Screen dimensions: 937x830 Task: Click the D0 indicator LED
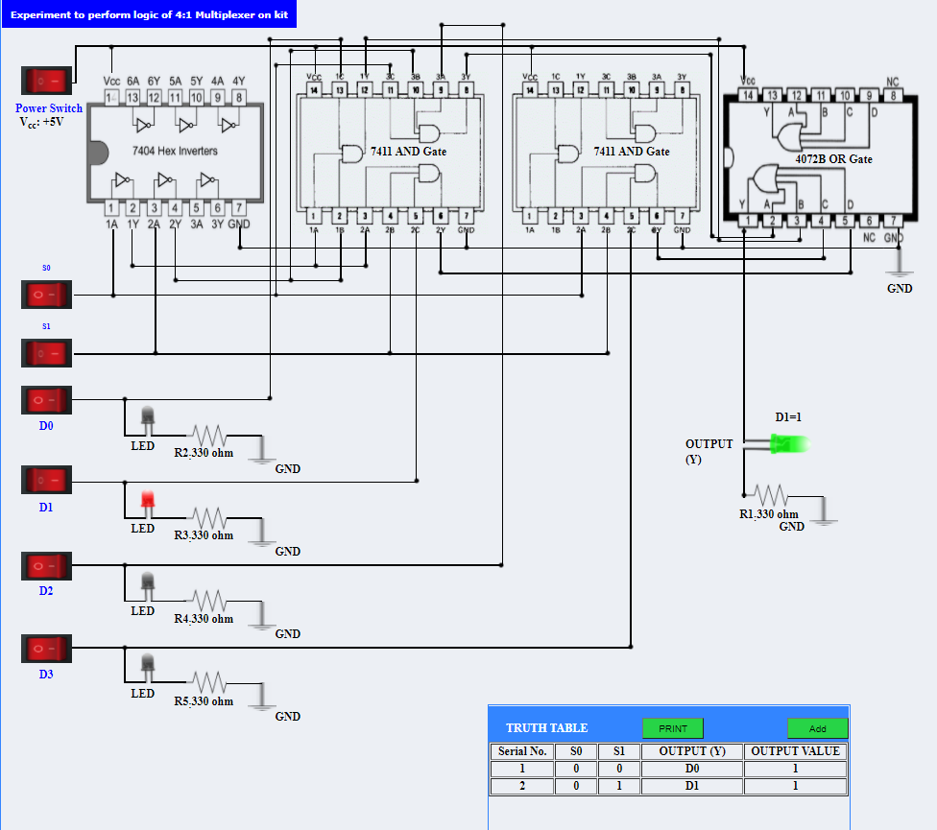[x=148, y=419]
